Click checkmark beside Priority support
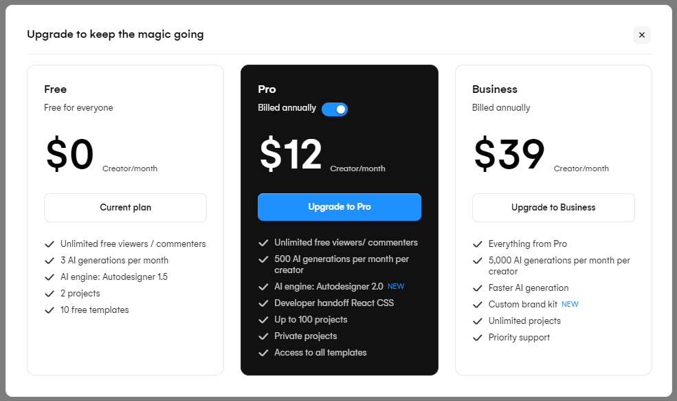Viewport: 677px width, 401px height. [478, 338]
